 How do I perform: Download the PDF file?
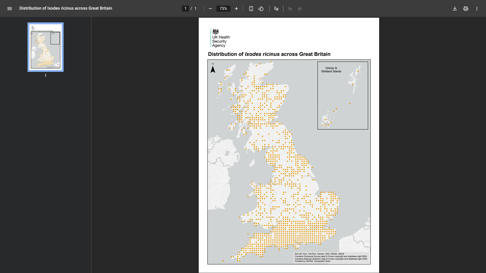(455, 9)
